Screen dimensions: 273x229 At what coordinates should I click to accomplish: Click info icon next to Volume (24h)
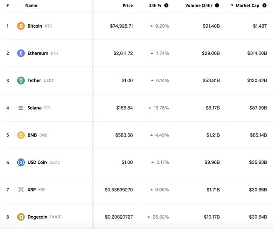tap(217, 5)
